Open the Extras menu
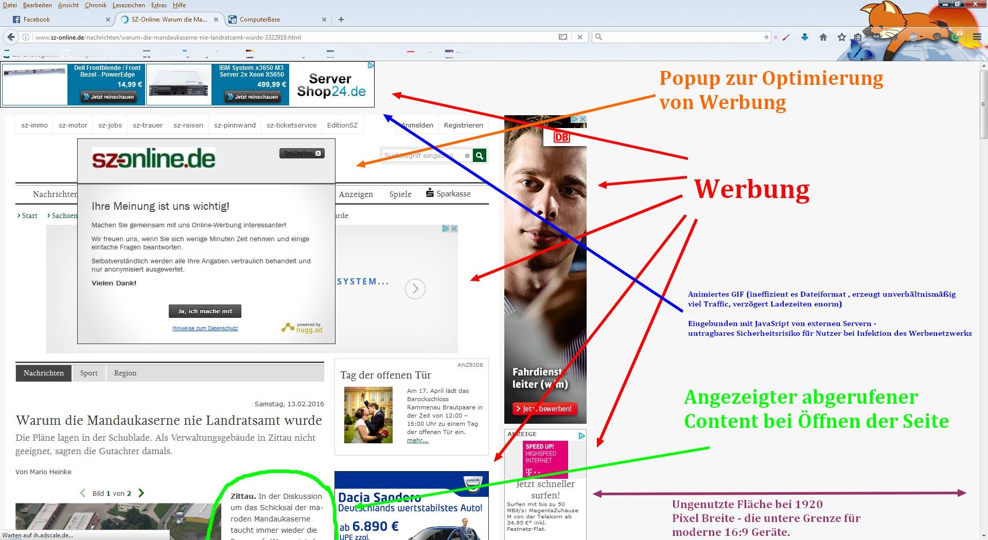Image resolution: width=988 pixels, height=540 pixels. [158, 5]
